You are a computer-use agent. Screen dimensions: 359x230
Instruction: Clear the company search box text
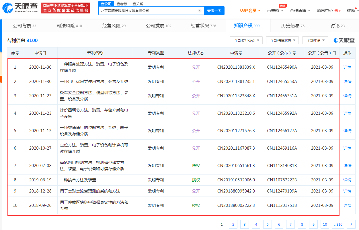point(200,11)
